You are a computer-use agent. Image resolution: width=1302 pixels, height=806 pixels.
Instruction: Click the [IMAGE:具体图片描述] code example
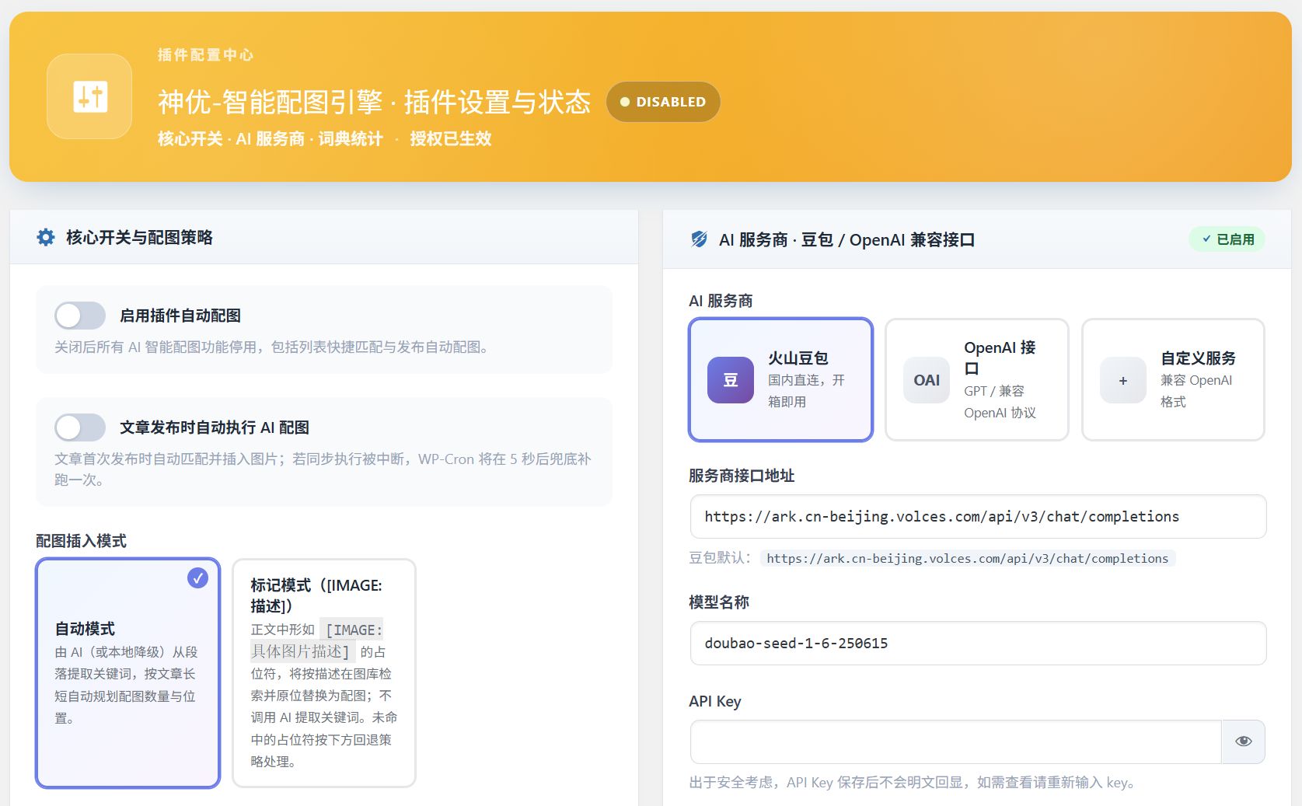317,640
